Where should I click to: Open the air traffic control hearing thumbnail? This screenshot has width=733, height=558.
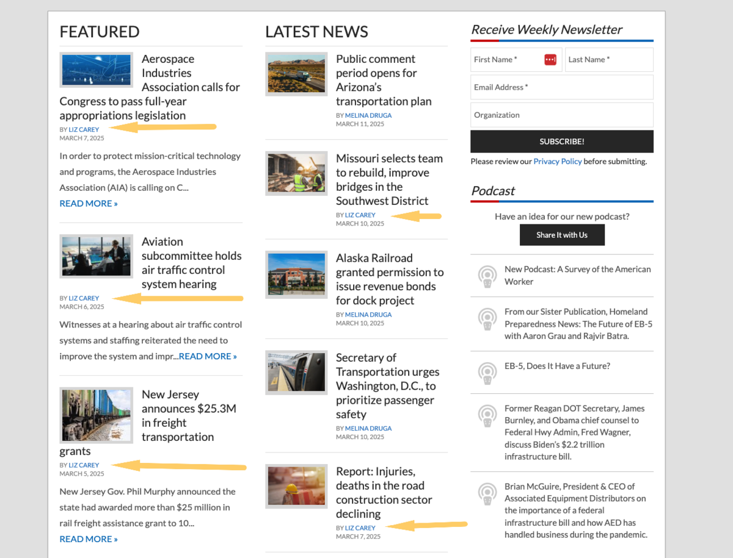point(96,256)
